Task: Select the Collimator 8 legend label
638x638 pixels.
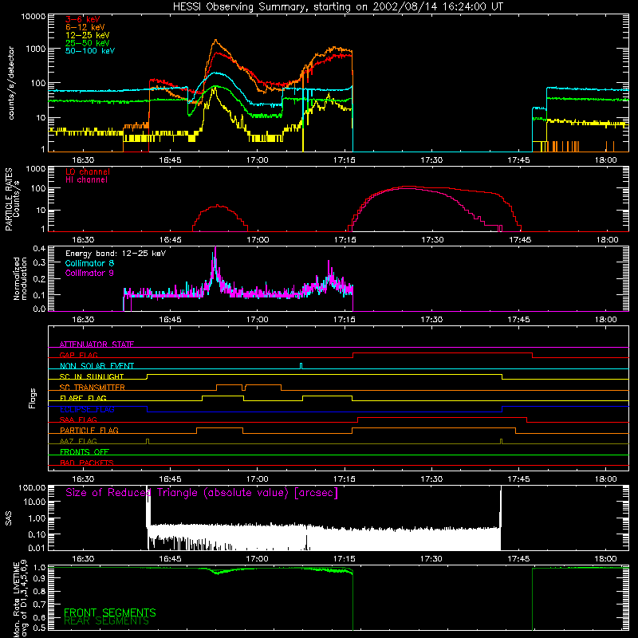Action: coord(89,263)
